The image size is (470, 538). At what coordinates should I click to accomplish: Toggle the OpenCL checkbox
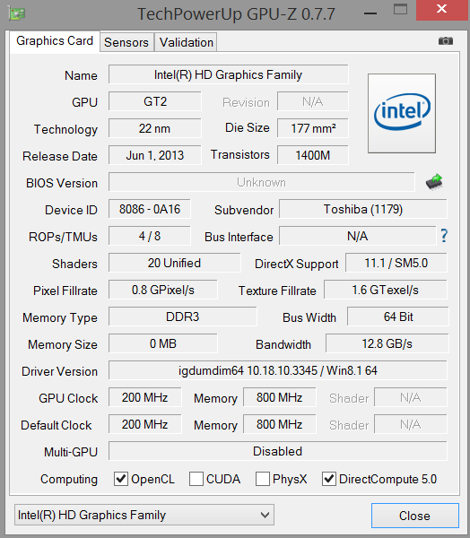121,479
